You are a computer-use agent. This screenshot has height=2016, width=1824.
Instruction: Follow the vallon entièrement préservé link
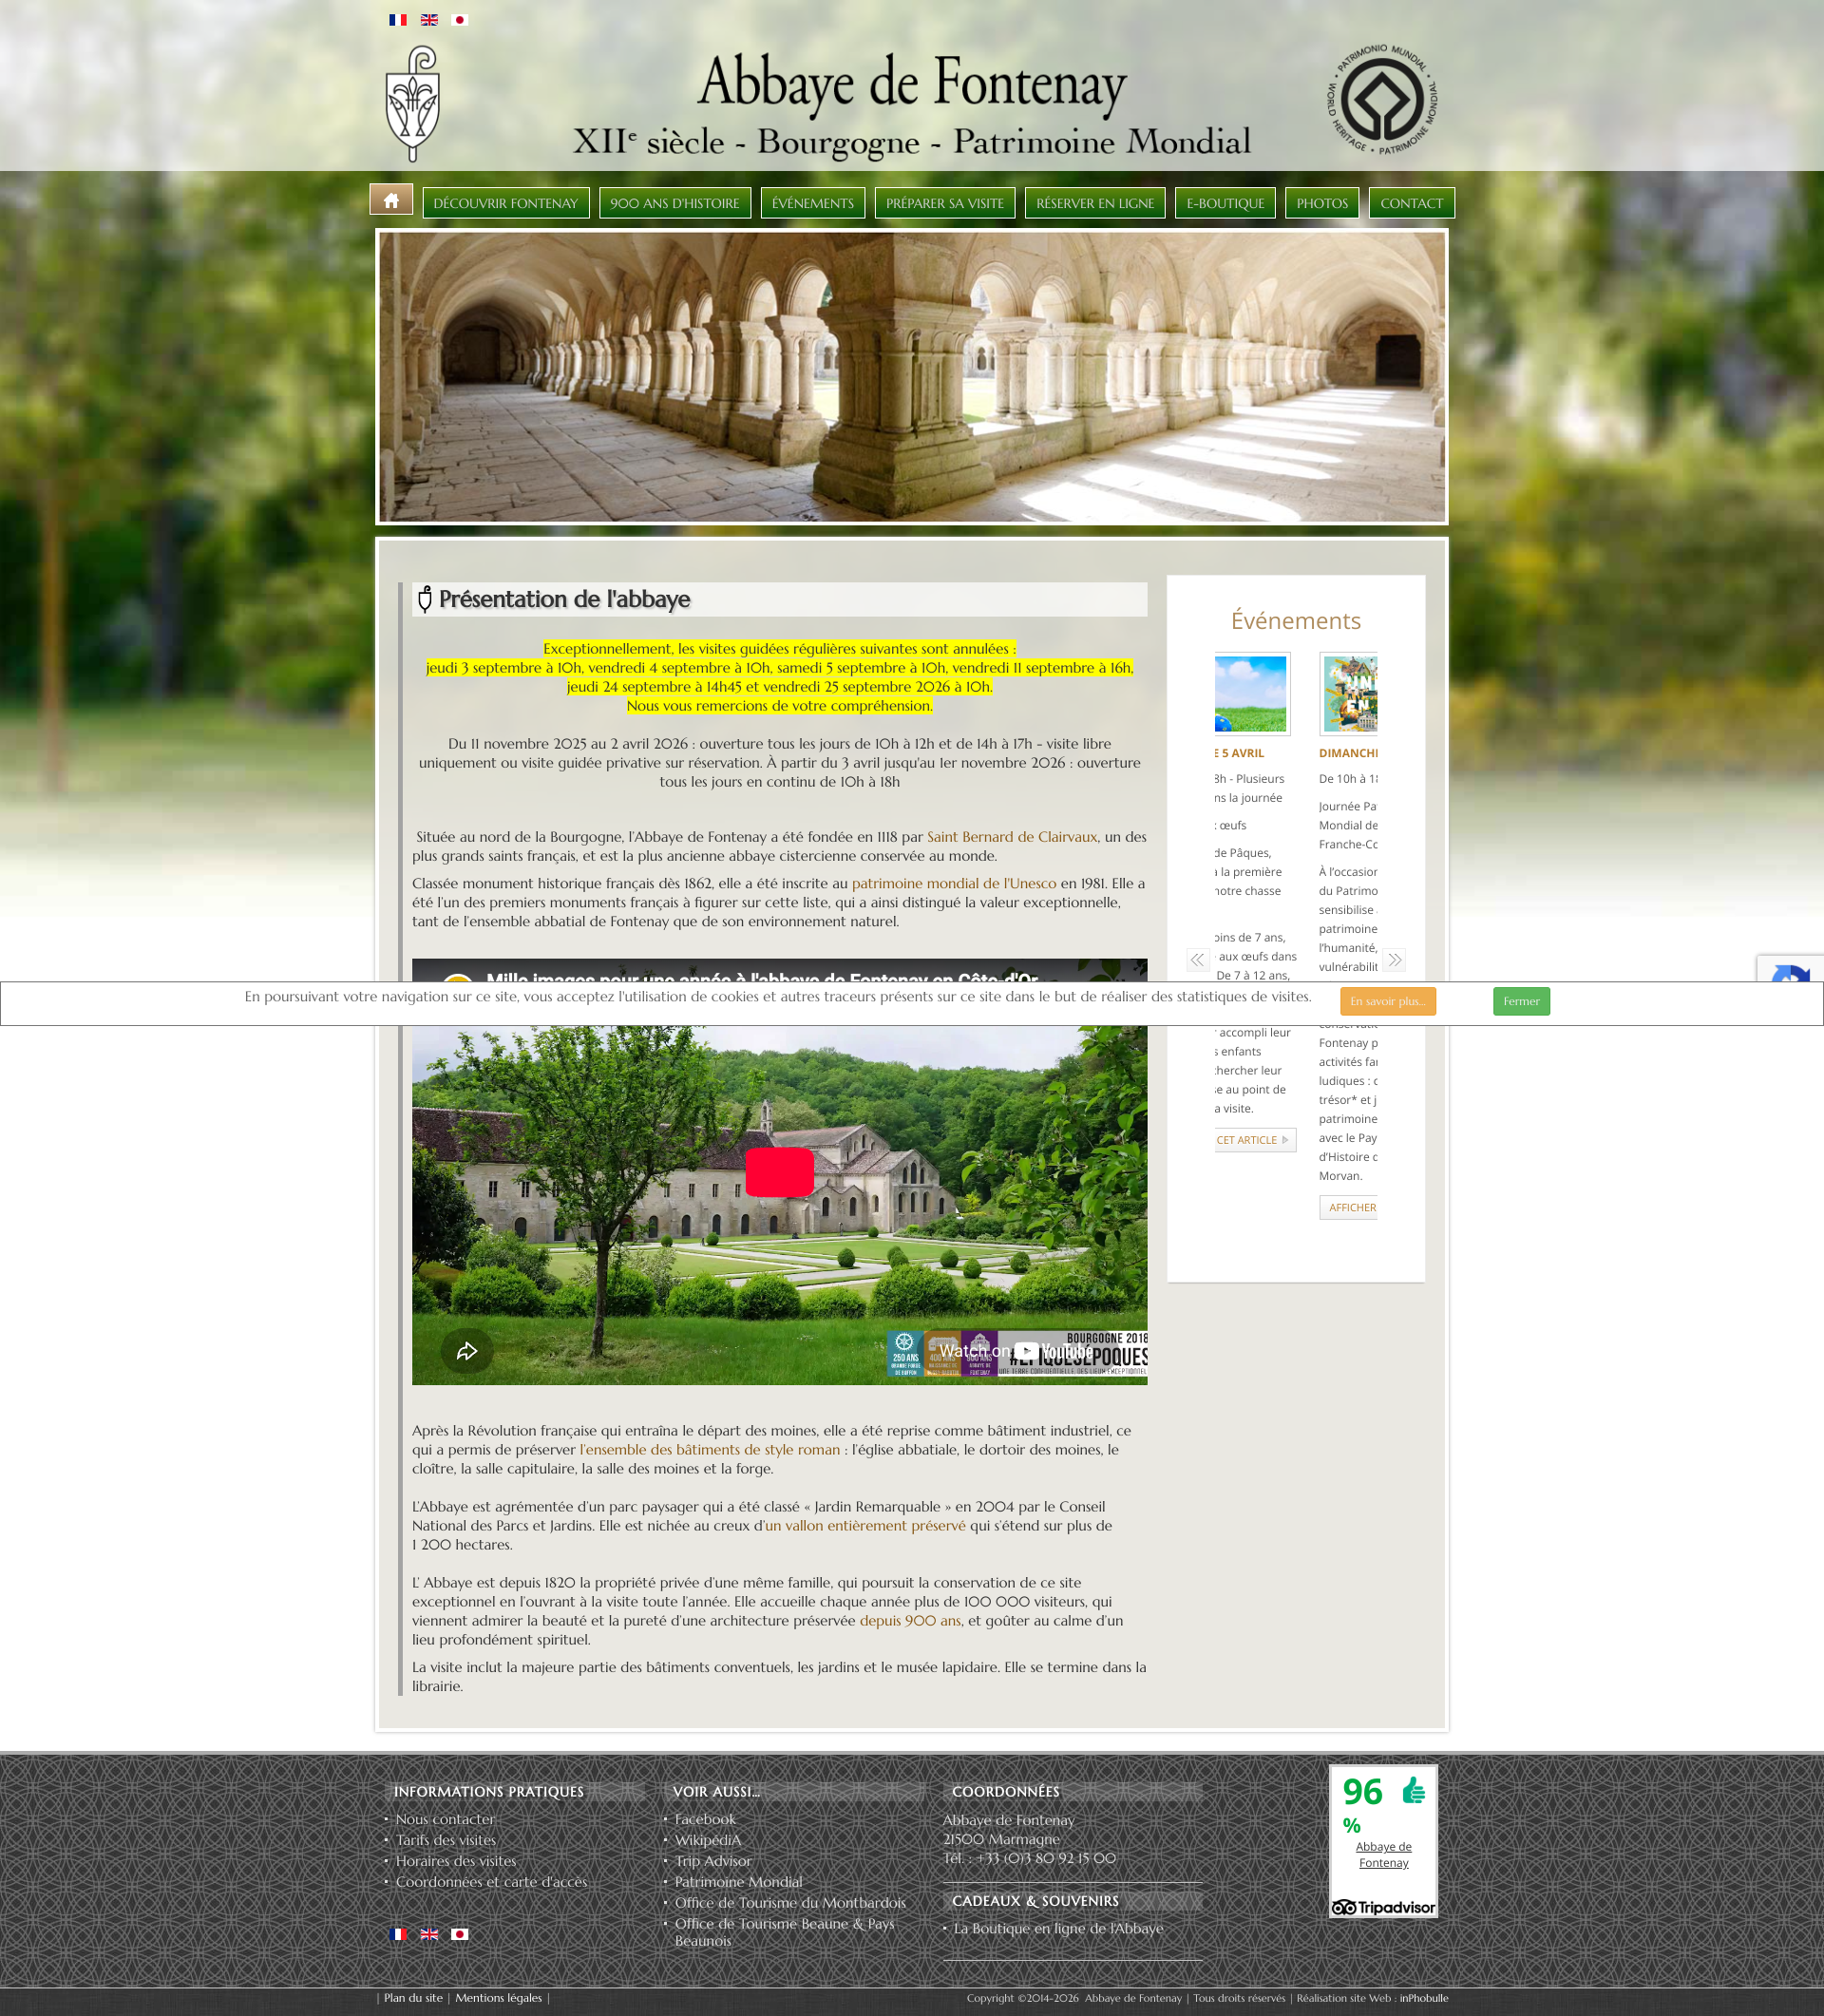coord(865,1526)
